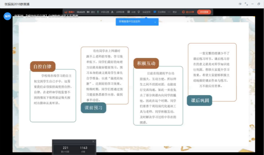
Task: Toggle the camera icon in live toolbar
Action: 88,12
